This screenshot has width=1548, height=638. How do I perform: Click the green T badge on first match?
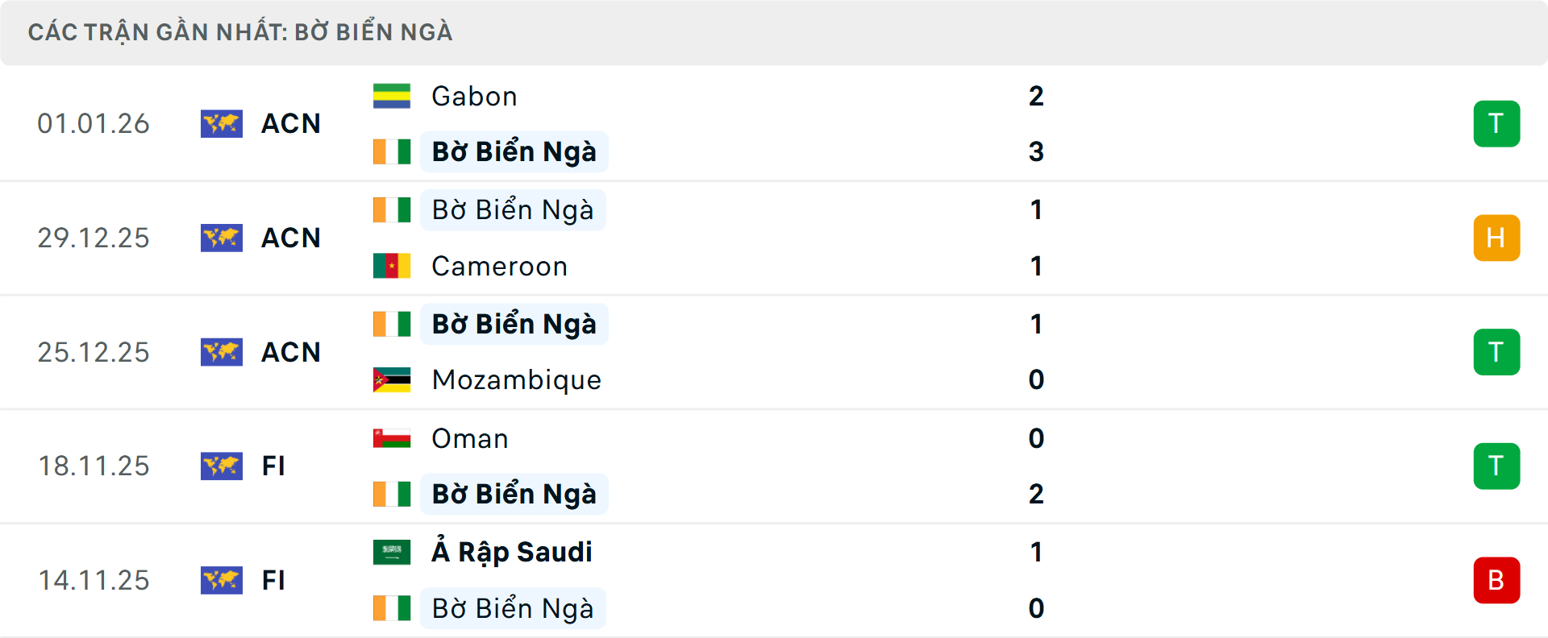(1497, 123)
